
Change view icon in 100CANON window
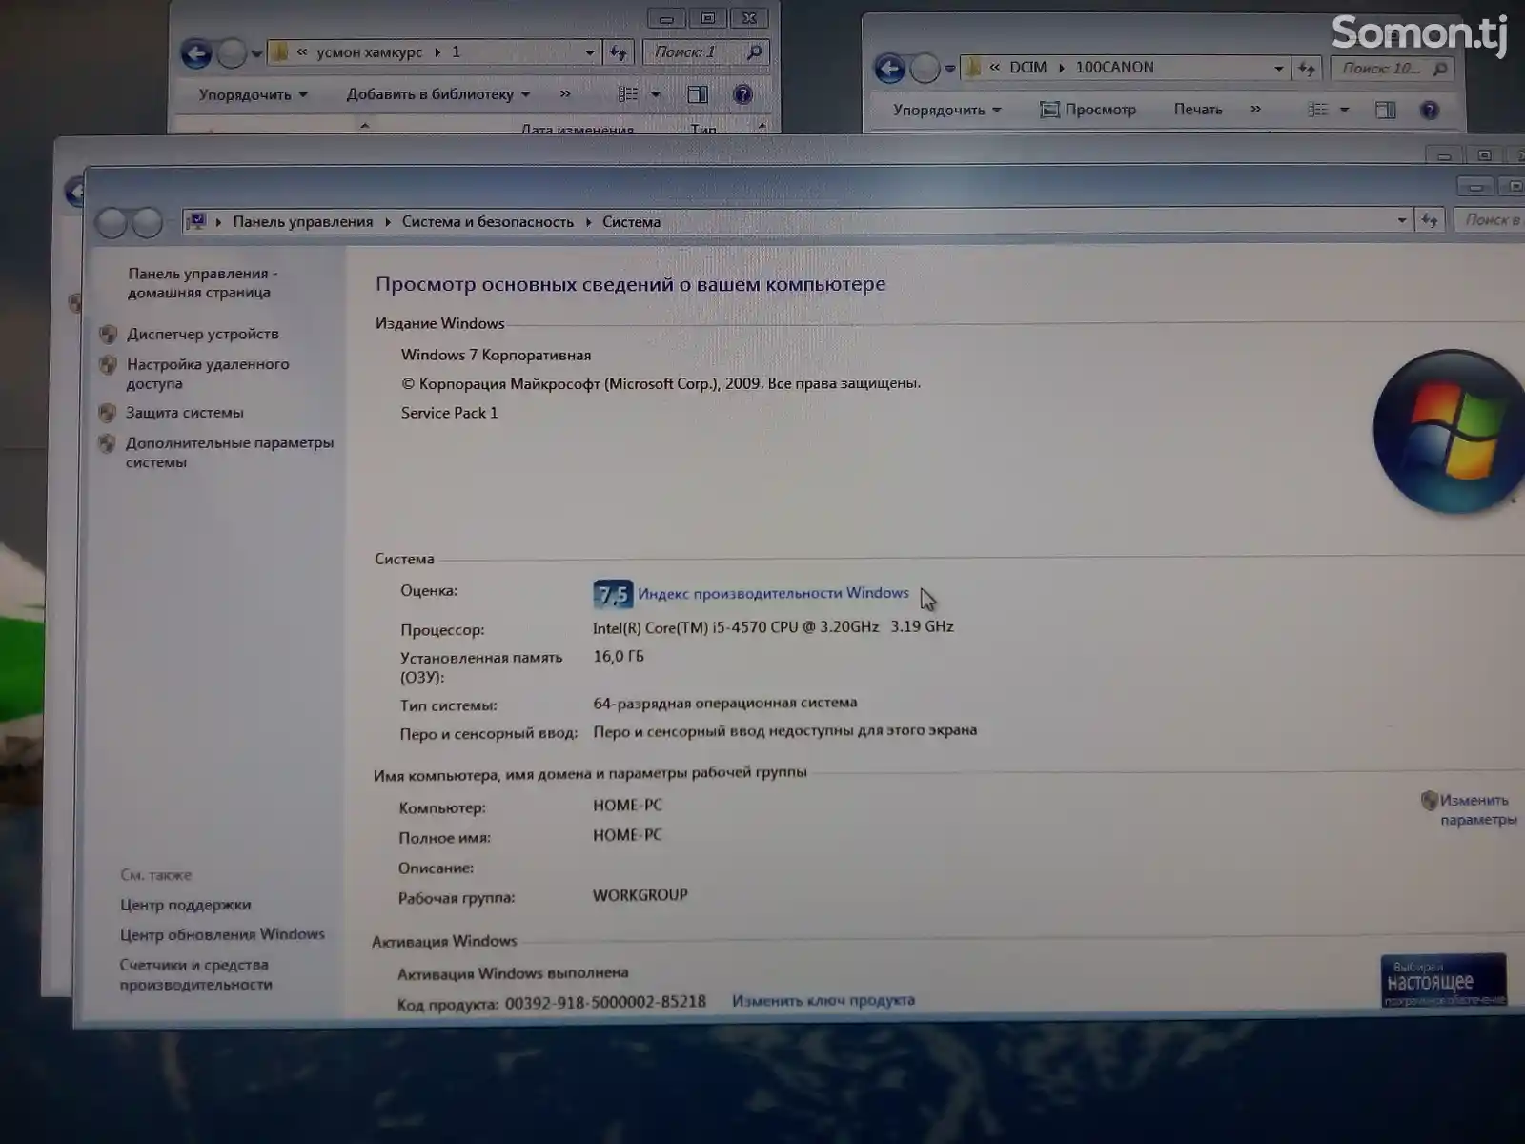[1317, 110]
